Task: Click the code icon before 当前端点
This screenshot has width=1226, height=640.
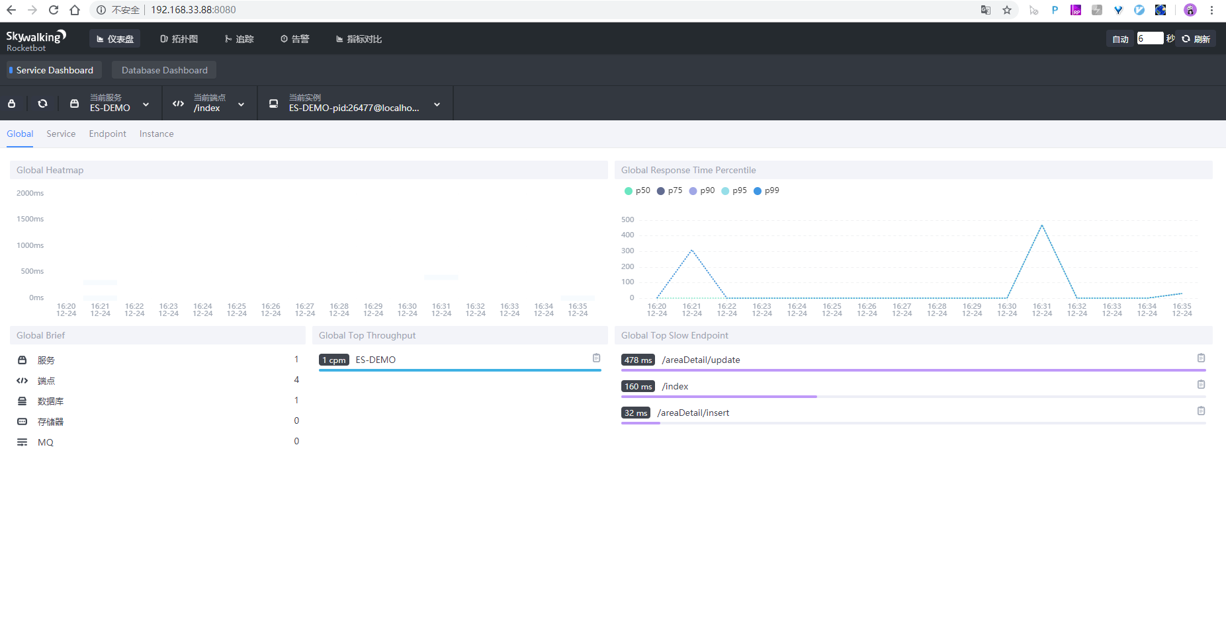Action: tap(179, 104)
